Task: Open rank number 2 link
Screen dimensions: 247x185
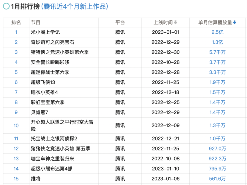Action: click(x=16, y=42)
